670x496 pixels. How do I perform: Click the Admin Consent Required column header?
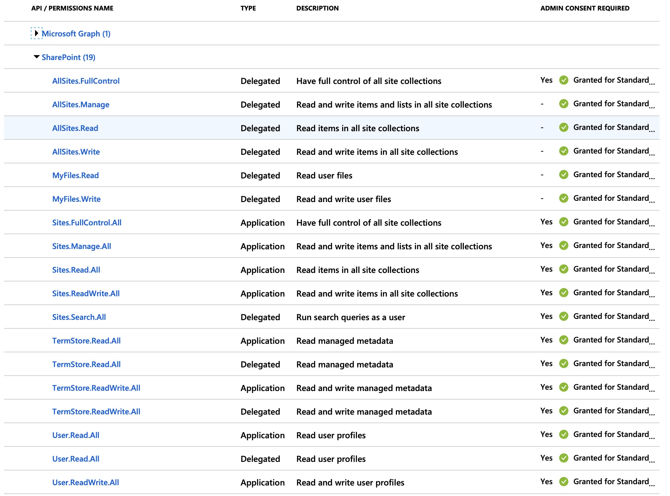click(584, 8)
